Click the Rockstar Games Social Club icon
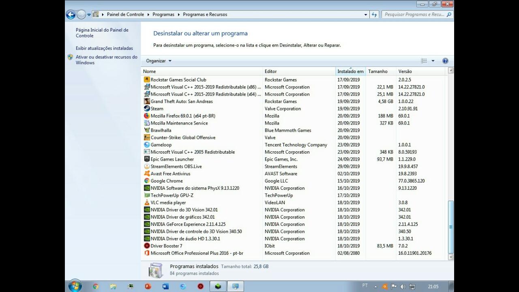 point(147,80)
